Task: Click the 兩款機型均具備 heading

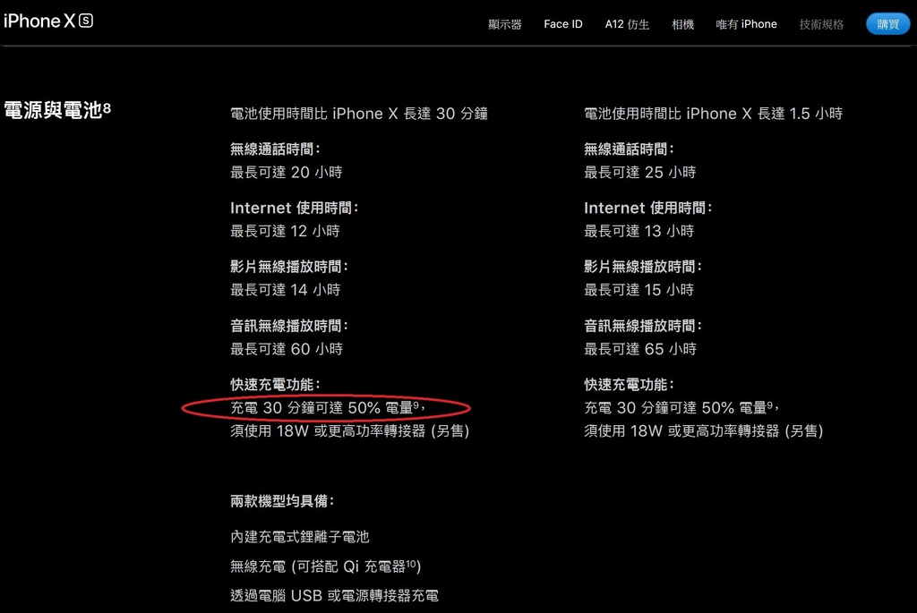Action: click(x=282, y=501)
